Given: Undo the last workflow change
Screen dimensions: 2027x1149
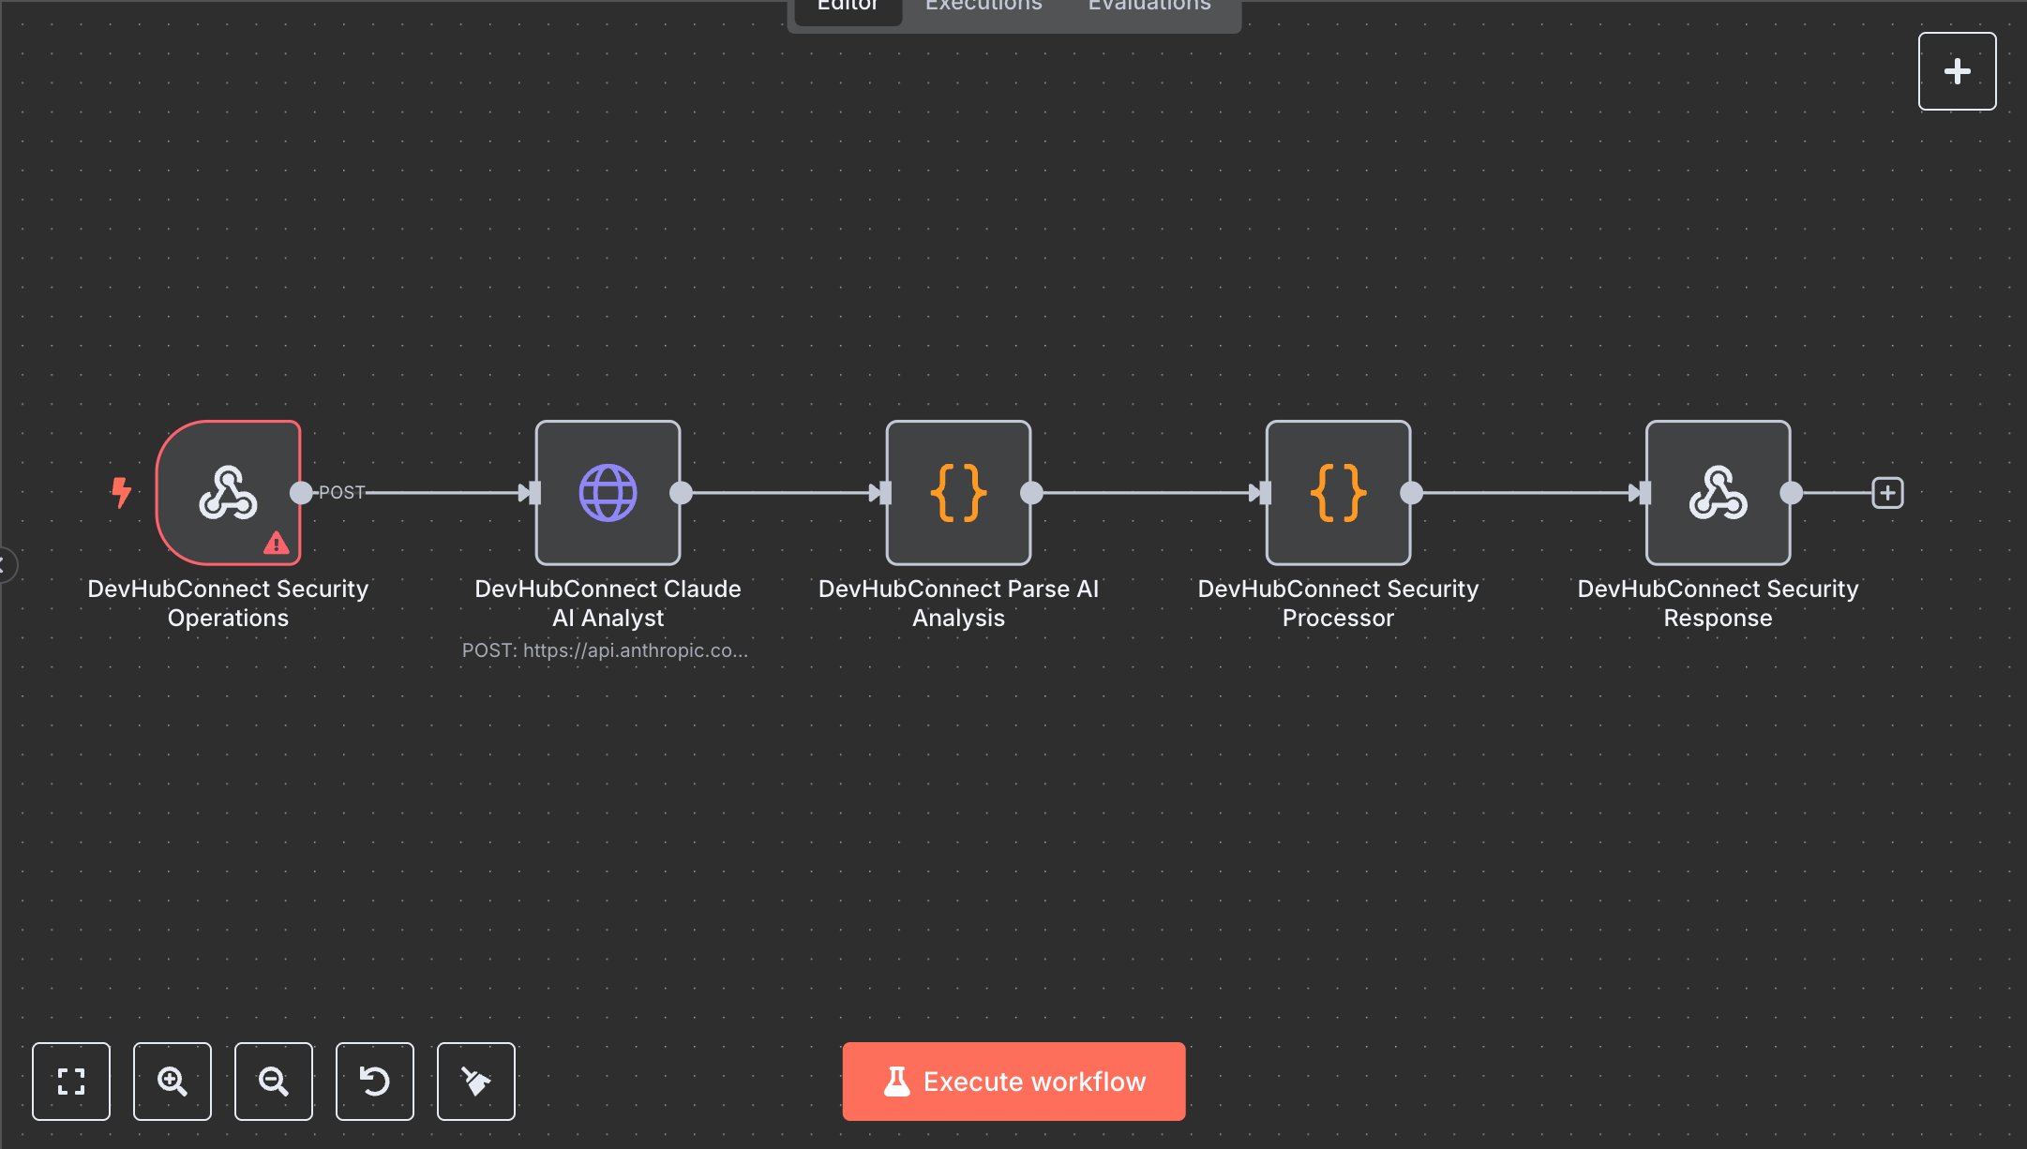Looking at the screenshot, I should tap(375, 1081).
